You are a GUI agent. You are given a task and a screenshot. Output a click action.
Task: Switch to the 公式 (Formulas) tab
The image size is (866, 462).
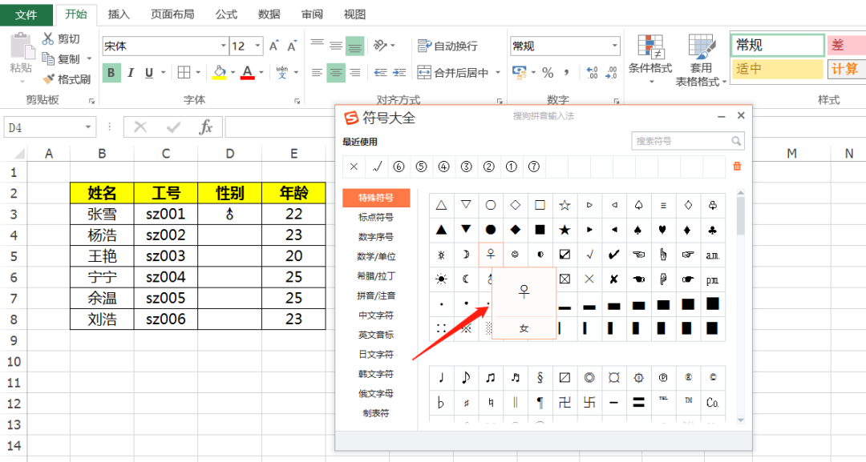coord(226,14)
